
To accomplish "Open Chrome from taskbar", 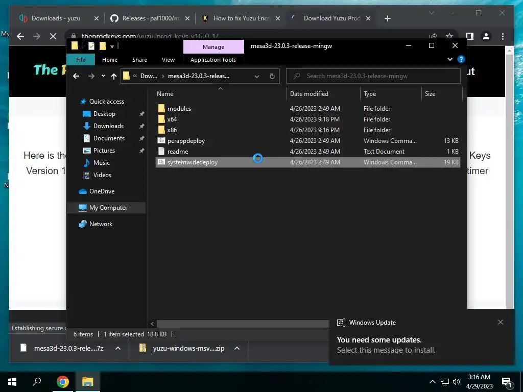I will 62,382.
